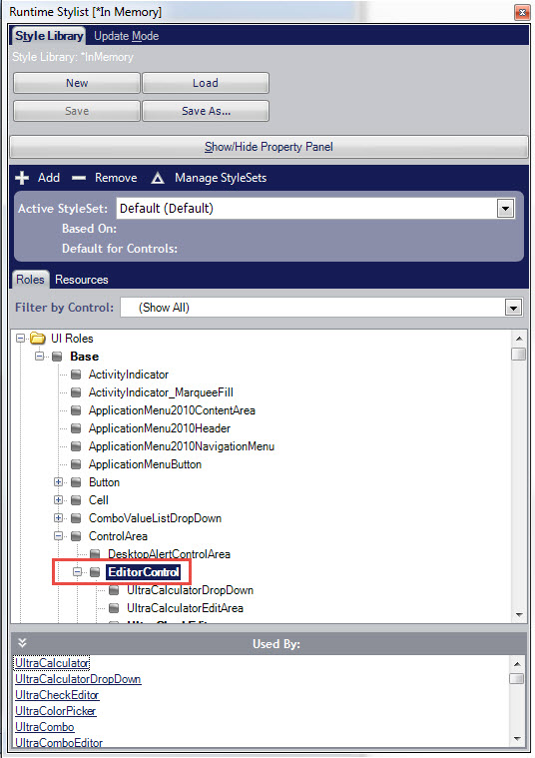
Task: Click the Add plus icon
Action: tap(22, 178)
